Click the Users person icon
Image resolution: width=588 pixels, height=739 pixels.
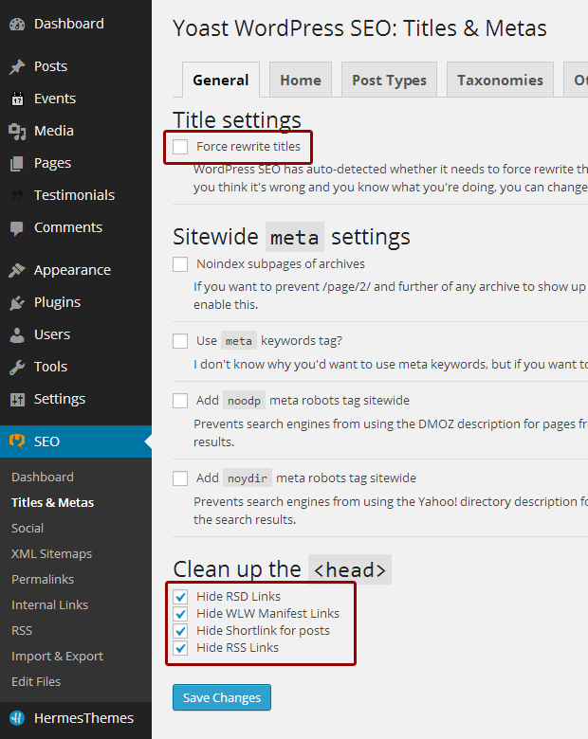[x=17, y=334]
